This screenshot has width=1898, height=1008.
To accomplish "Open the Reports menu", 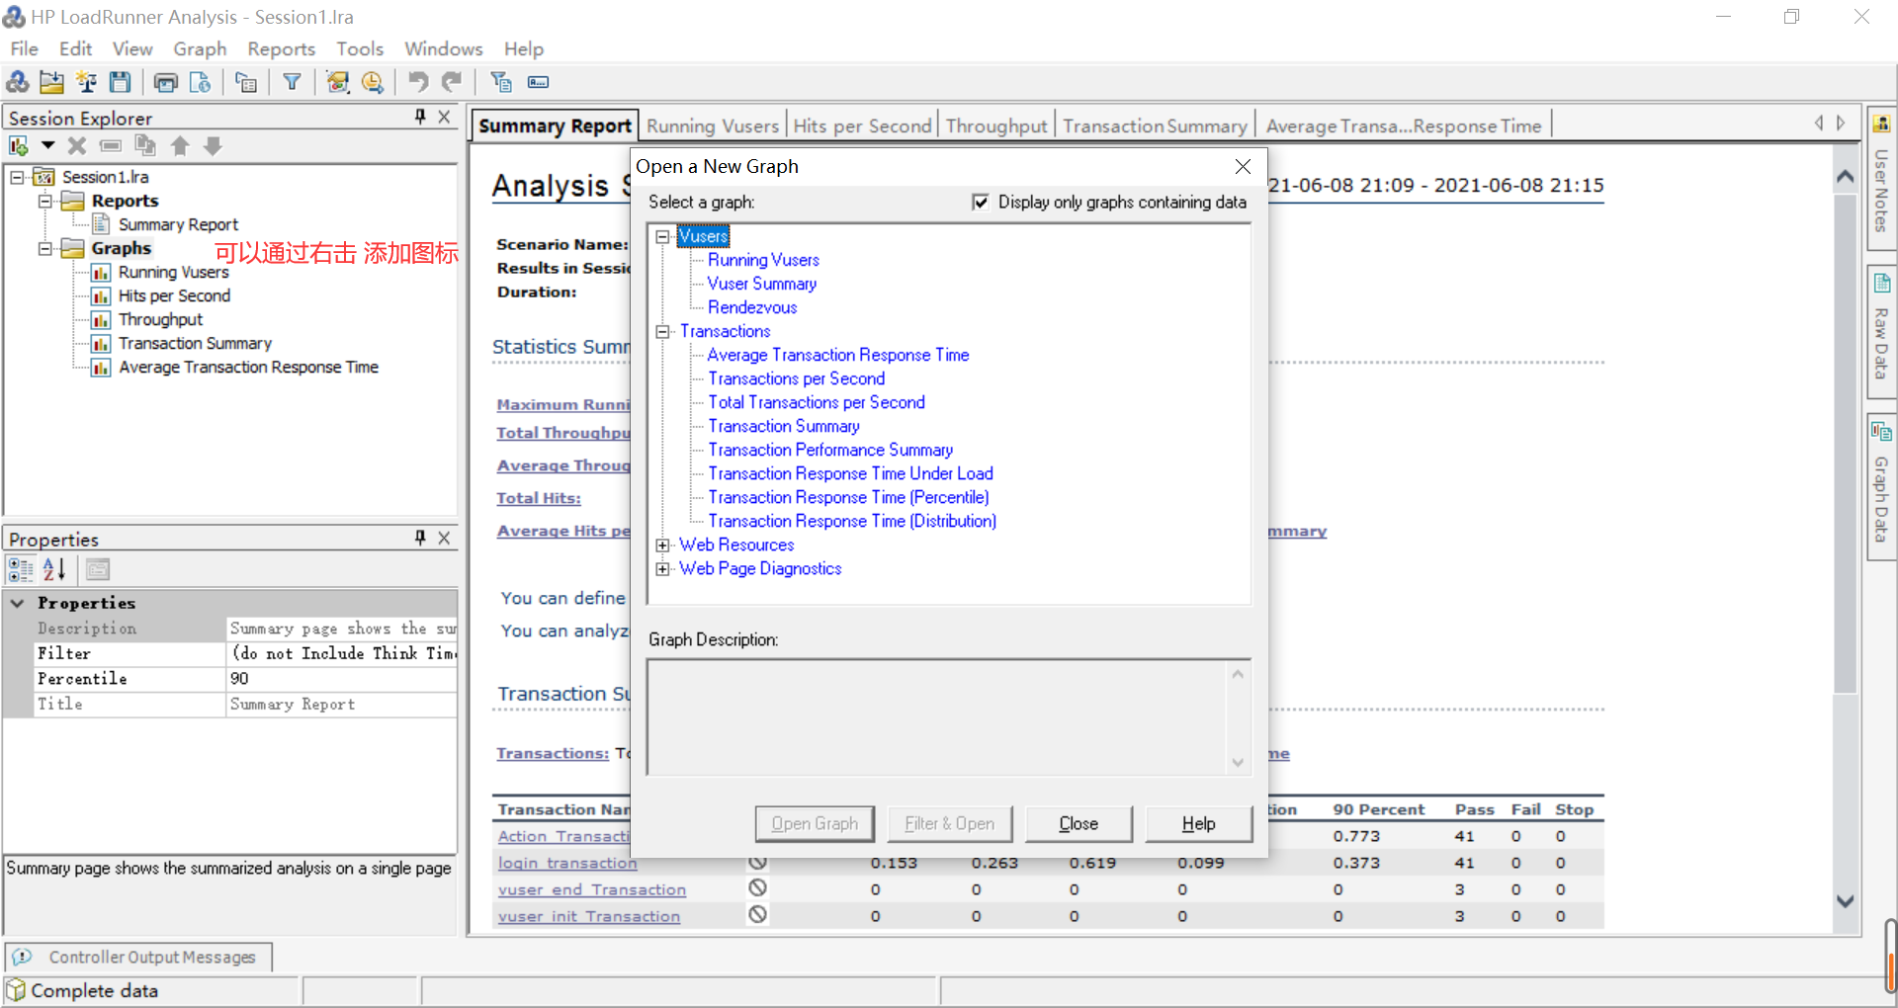I will tap(281, 48).
